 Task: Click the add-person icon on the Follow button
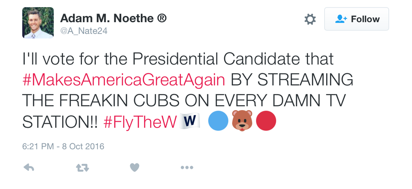[x=341, y=19]
